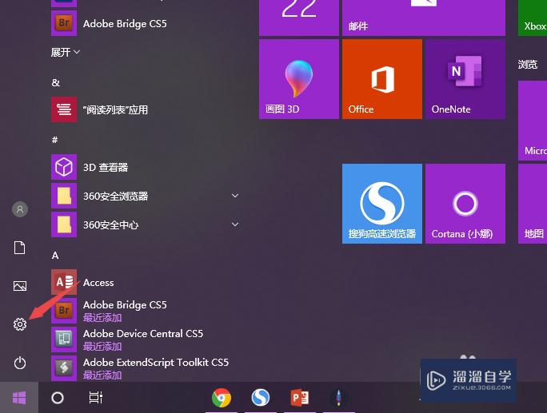The height and width of the screenshot is (413, 547).
Task: Click the & letter group header
Action: 55,82
